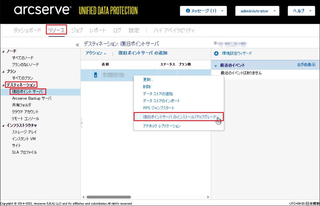This screenshot has width=320, height=206.
Task: Choose データ ストアの追加 from context menu
Action: 158,94
